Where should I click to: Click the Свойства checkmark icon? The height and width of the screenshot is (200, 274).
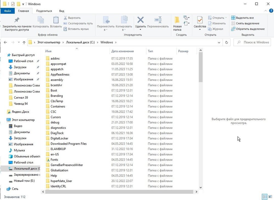click(200, 20)
